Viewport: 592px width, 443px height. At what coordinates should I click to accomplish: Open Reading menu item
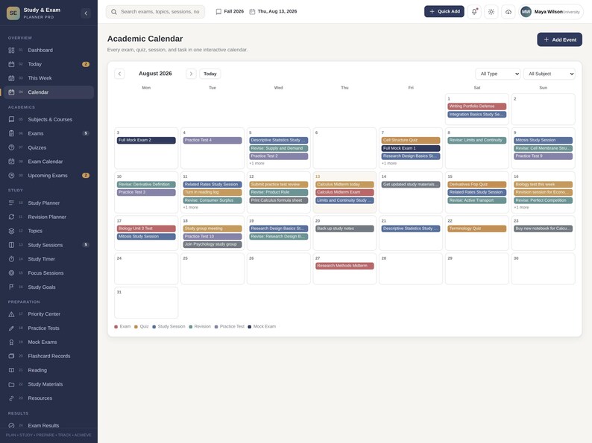49,370
